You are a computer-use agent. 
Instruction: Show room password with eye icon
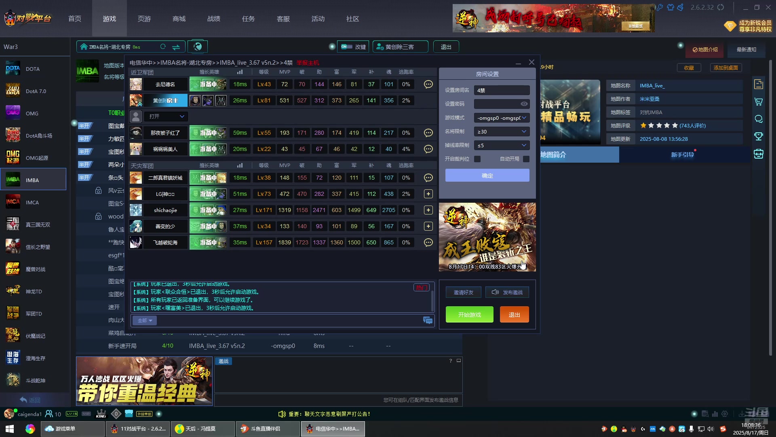pyautogui.click(x=524, y=104)
